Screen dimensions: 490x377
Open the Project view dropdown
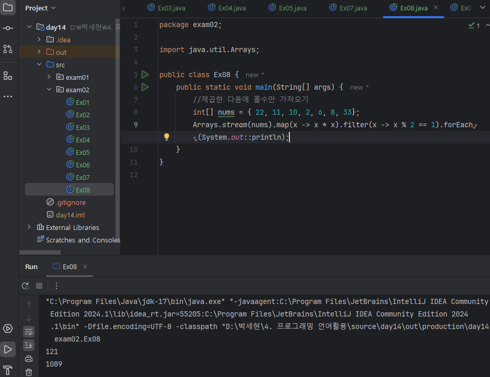point(40,8)
